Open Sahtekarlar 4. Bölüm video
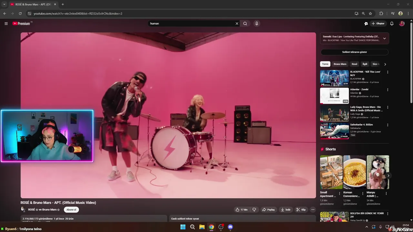The height and width of the screenshot is (232, 413). tap(334, 131)
